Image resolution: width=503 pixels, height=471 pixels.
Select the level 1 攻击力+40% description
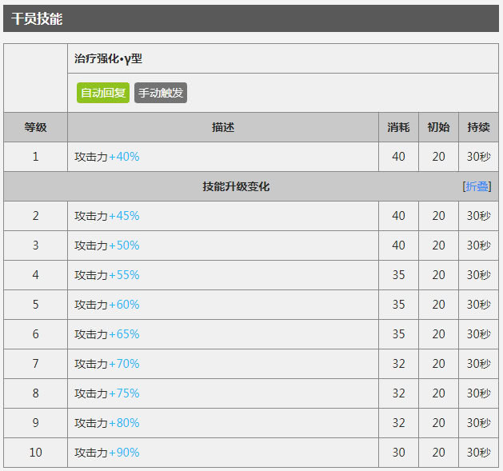tap(107, 157)
